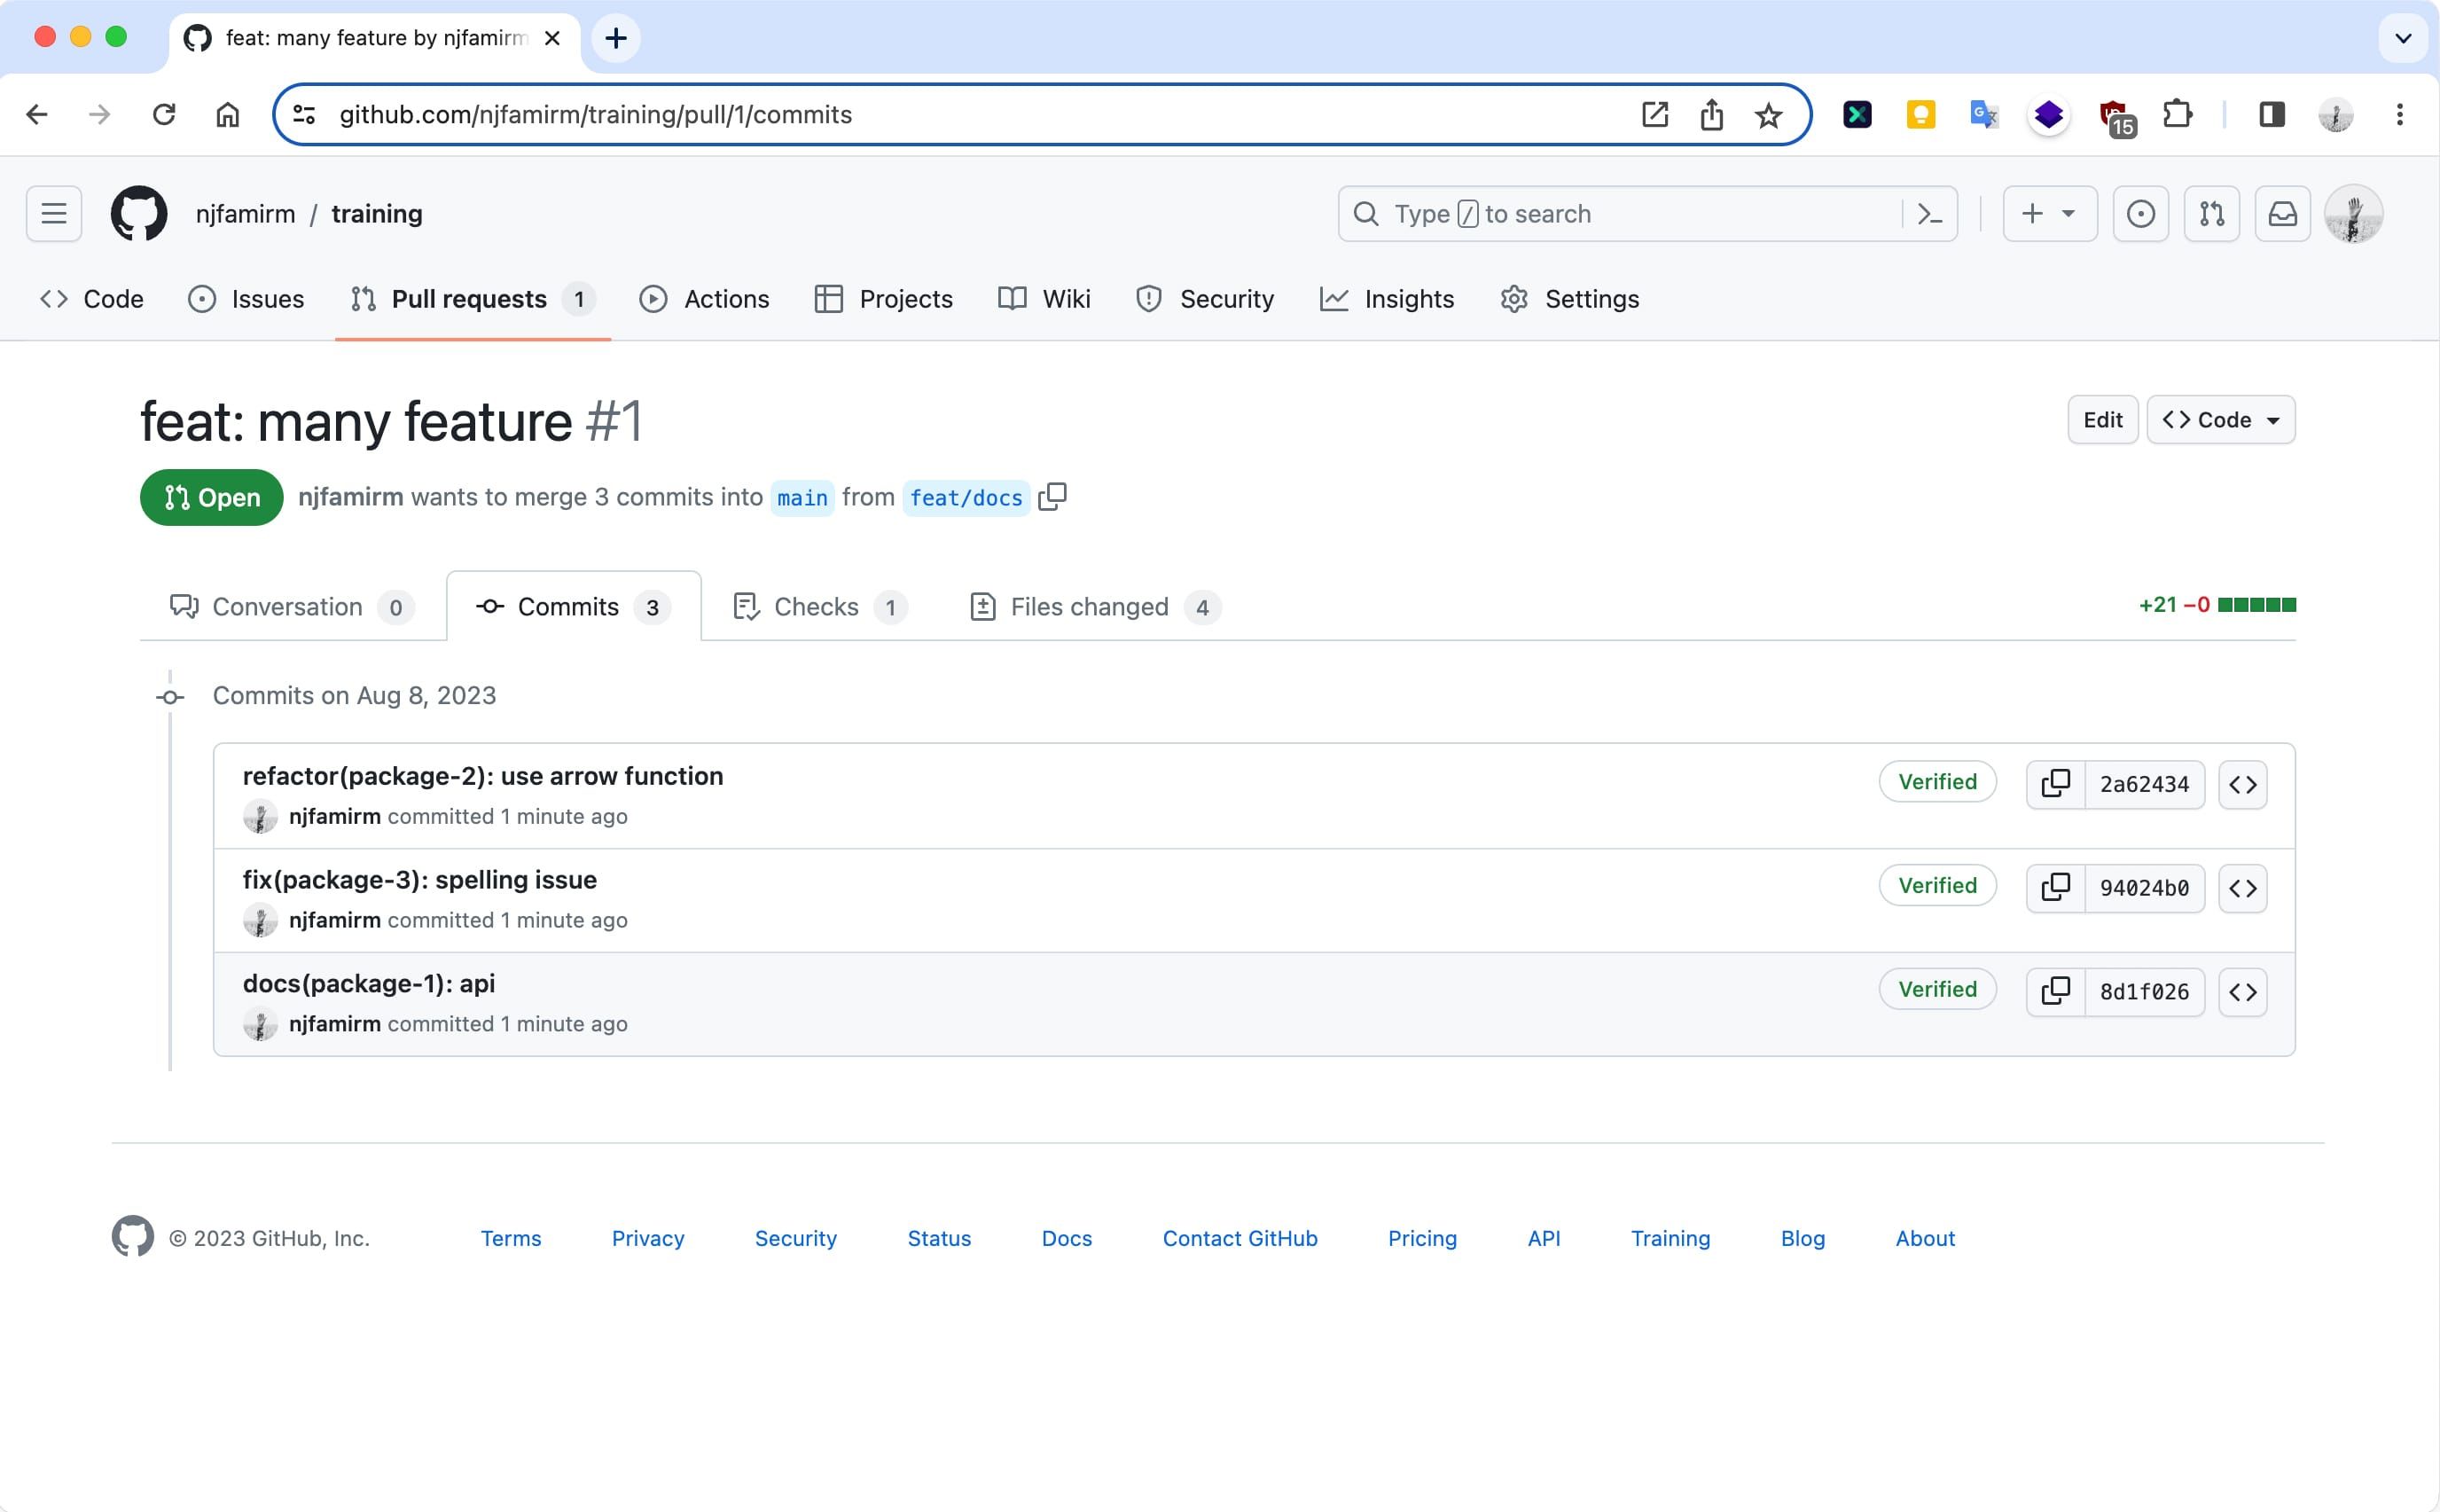Screen dimensions: 2440x1512
Task: Toggle the Verified badge on docs commit
Action: (1938, 989)
